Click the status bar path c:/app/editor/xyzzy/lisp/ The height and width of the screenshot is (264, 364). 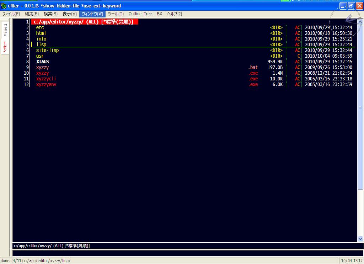click(x=47, y=261)
